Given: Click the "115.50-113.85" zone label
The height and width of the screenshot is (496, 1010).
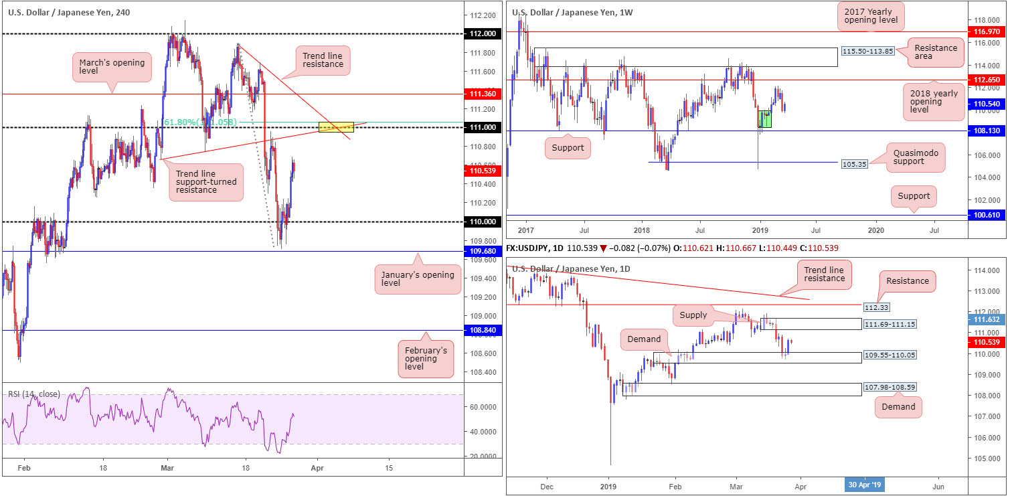Looking at the screenshot, I should click(869, 51).
